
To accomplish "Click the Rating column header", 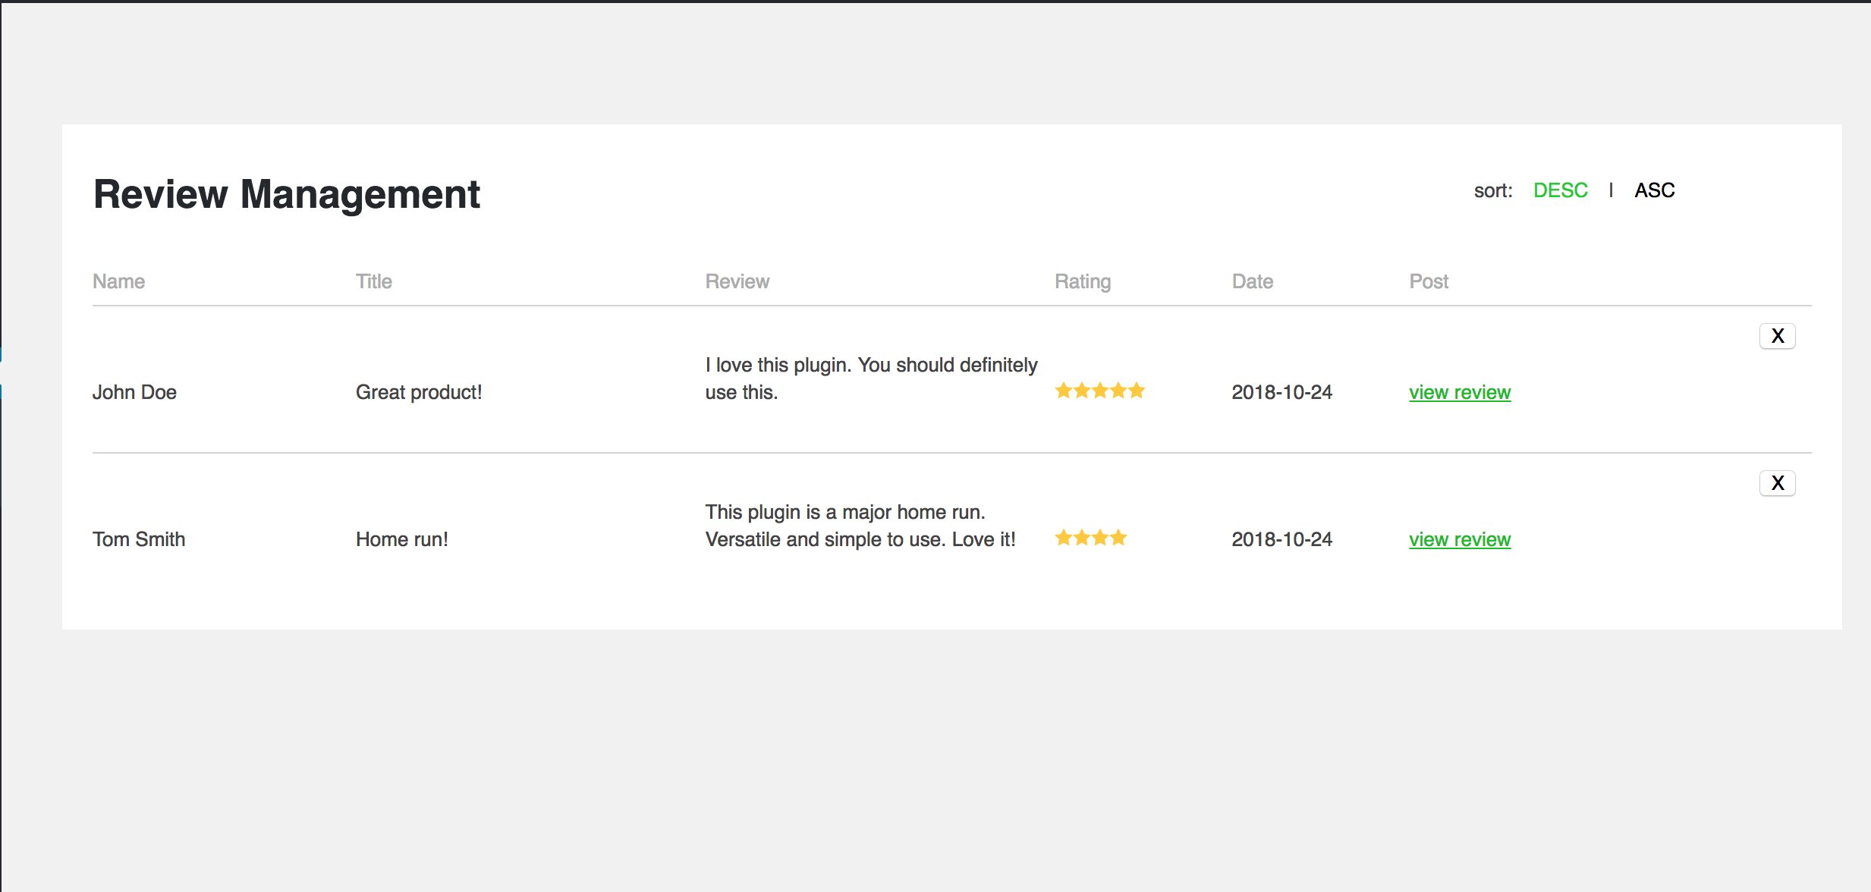I will pyautogui.click(x=1083, y=281).
